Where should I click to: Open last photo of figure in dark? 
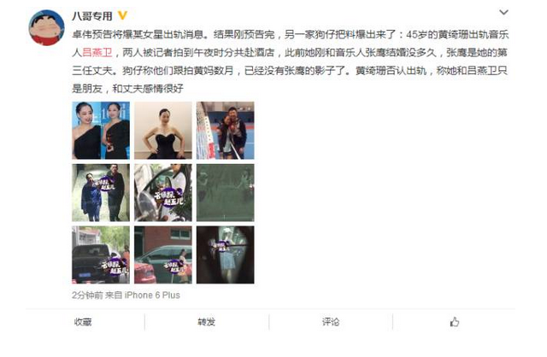pos(226,255)
